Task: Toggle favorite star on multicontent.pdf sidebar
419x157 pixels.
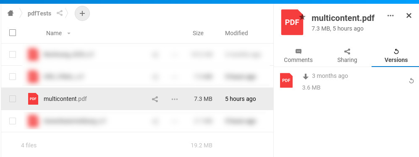Action: pyautogui.click(x=302, y=17)
